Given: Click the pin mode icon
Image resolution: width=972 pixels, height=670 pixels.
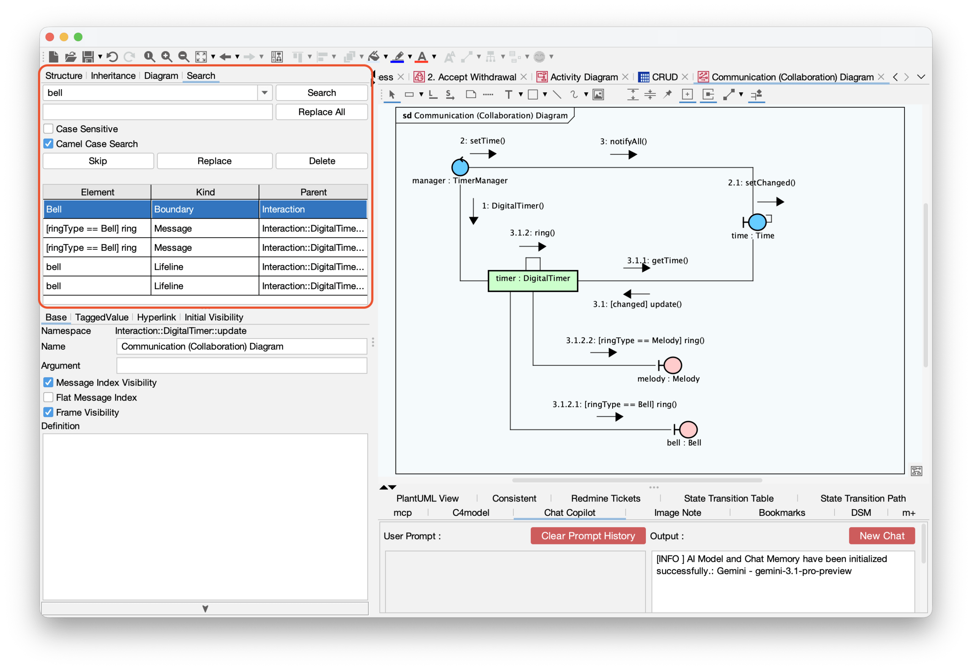Looking at the screenshot, I should pyautogui.click(x=667, y=95).
